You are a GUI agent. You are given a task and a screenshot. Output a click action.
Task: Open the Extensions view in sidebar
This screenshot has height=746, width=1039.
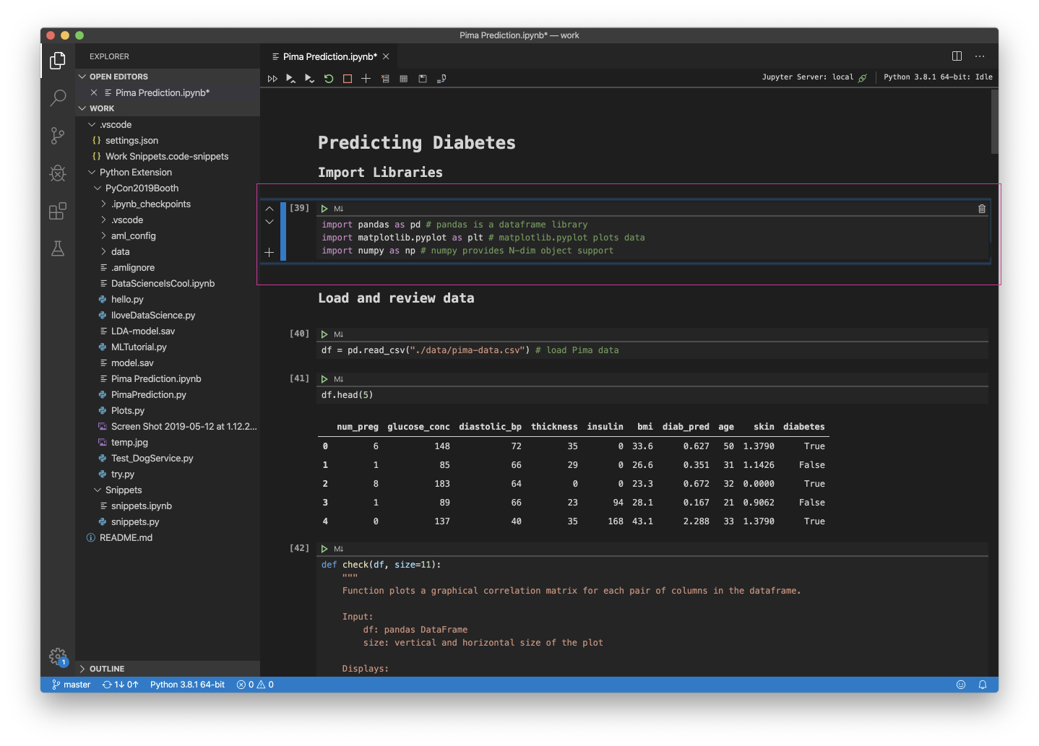pos(58,211)
